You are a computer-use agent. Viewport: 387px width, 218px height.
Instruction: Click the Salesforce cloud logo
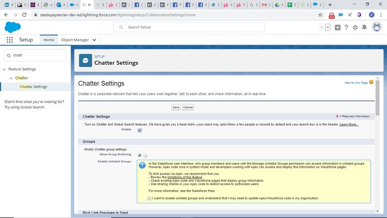(12, 27)
